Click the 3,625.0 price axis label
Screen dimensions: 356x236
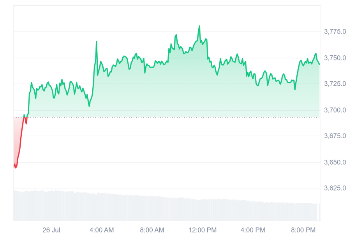click(335, 188)
